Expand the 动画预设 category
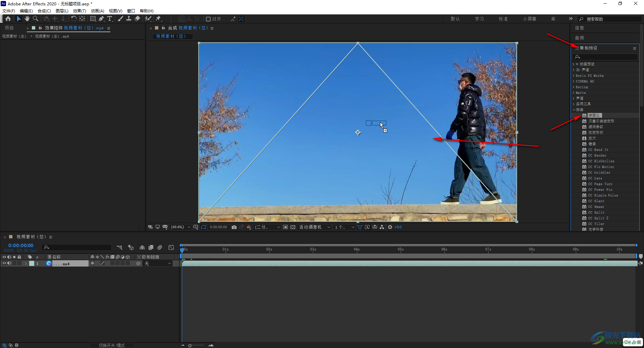The width and height of the screenshot is (644, 348). click(574, 64)
